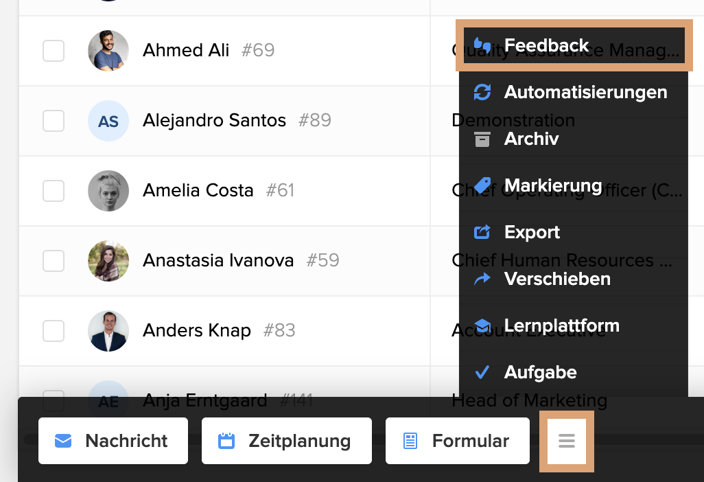
Task: Click the Lernplattform graduation cap icon
Action: click(482, 325)
